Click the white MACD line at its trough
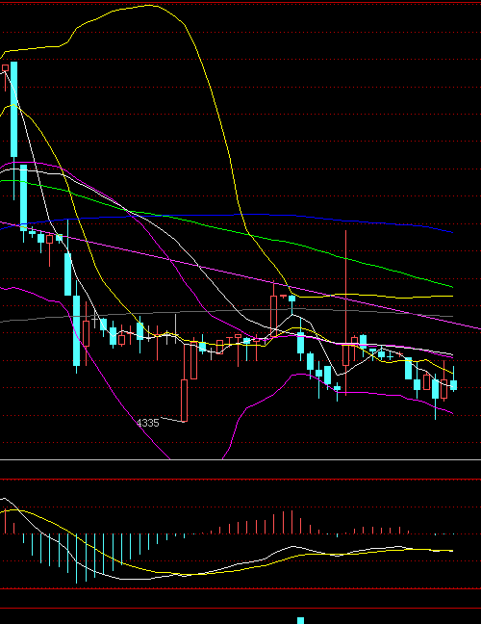 point(135,579)
